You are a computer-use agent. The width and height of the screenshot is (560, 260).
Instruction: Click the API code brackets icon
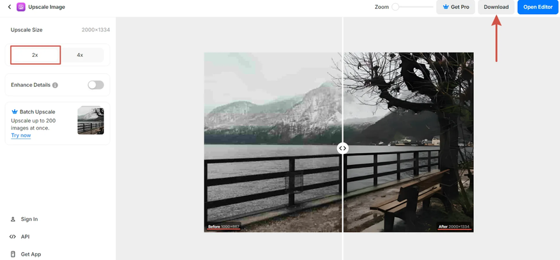(x=13, y=237)
